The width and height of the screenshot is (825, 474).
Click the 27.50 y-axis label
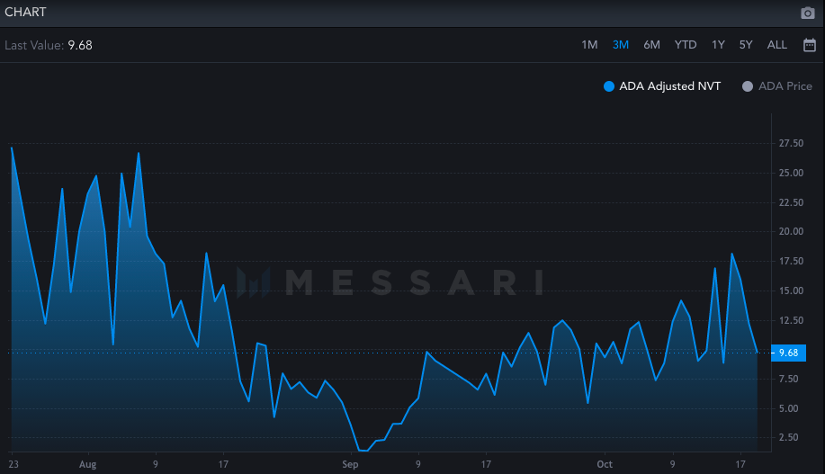tap(791, 144)
